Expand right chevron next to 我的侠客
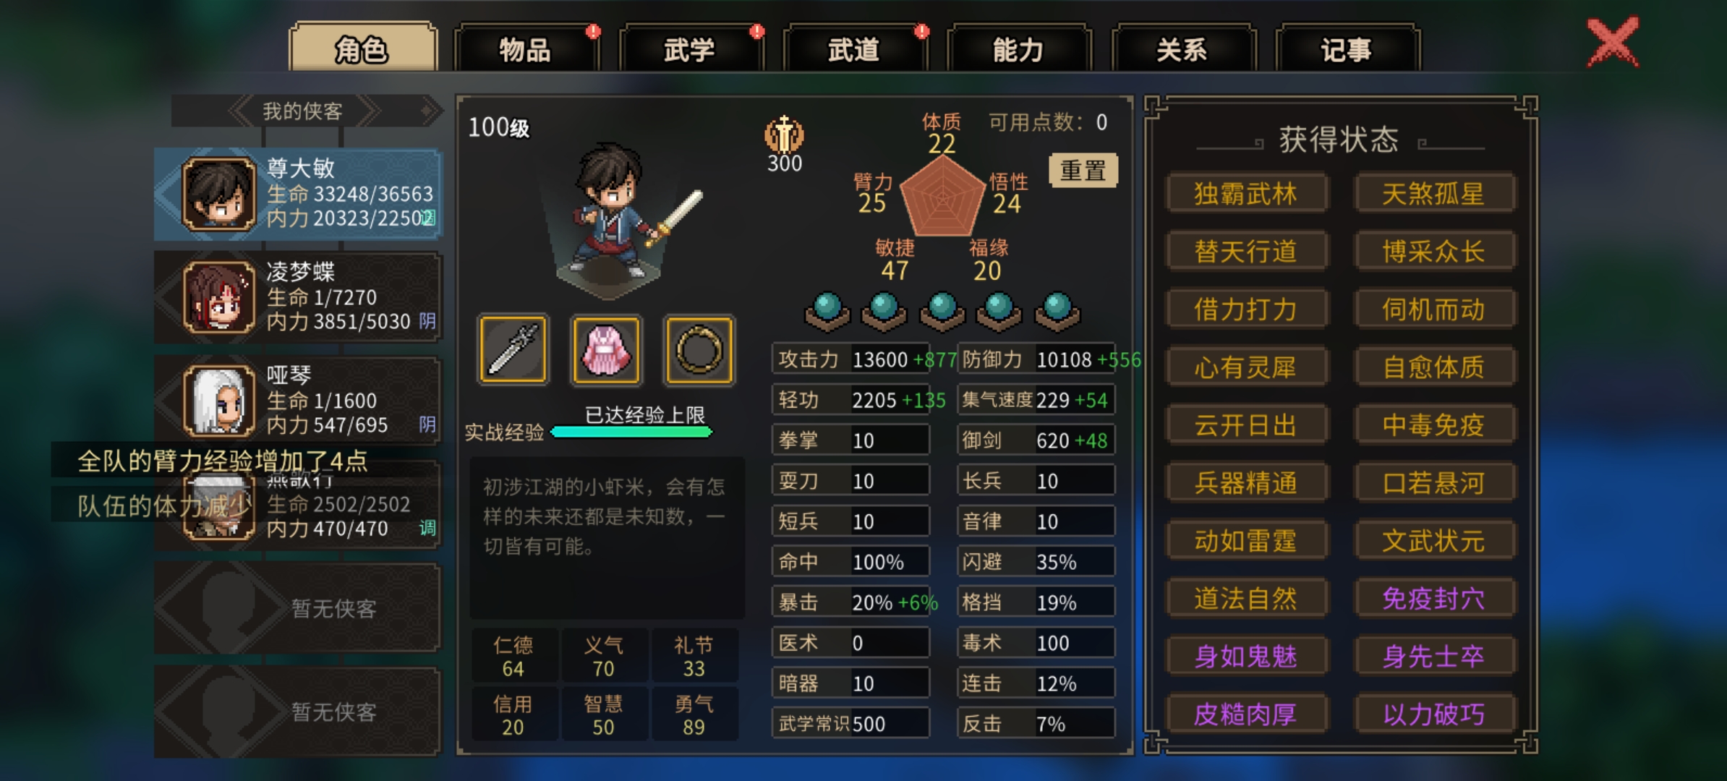 coord(370,111)
